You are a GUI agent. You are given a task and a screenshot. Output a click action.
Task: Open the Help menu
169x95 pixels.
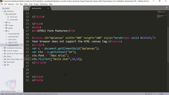[x=50, y=4]
